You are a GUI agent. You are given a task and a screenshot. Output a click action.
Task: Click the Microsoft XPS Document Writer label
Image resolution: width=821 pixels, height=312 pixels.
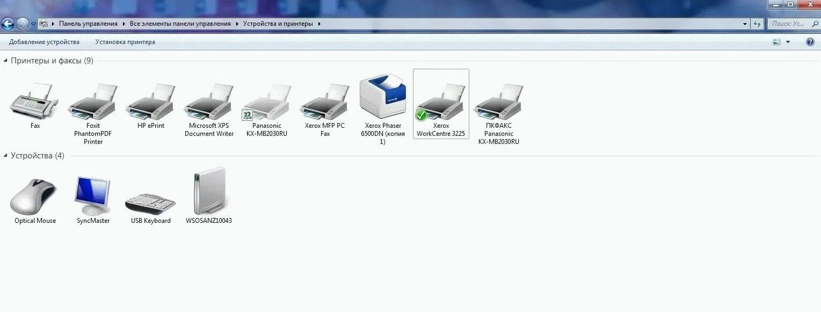[209, 130]
